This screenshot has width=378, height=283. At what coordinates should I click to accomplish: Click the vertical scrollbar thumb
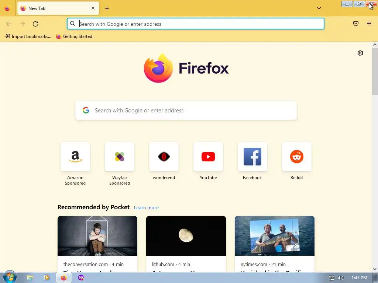coord(375,71)
